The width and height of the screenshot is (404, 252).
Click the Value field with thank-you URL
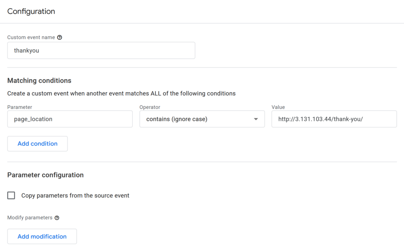point(334,119)
